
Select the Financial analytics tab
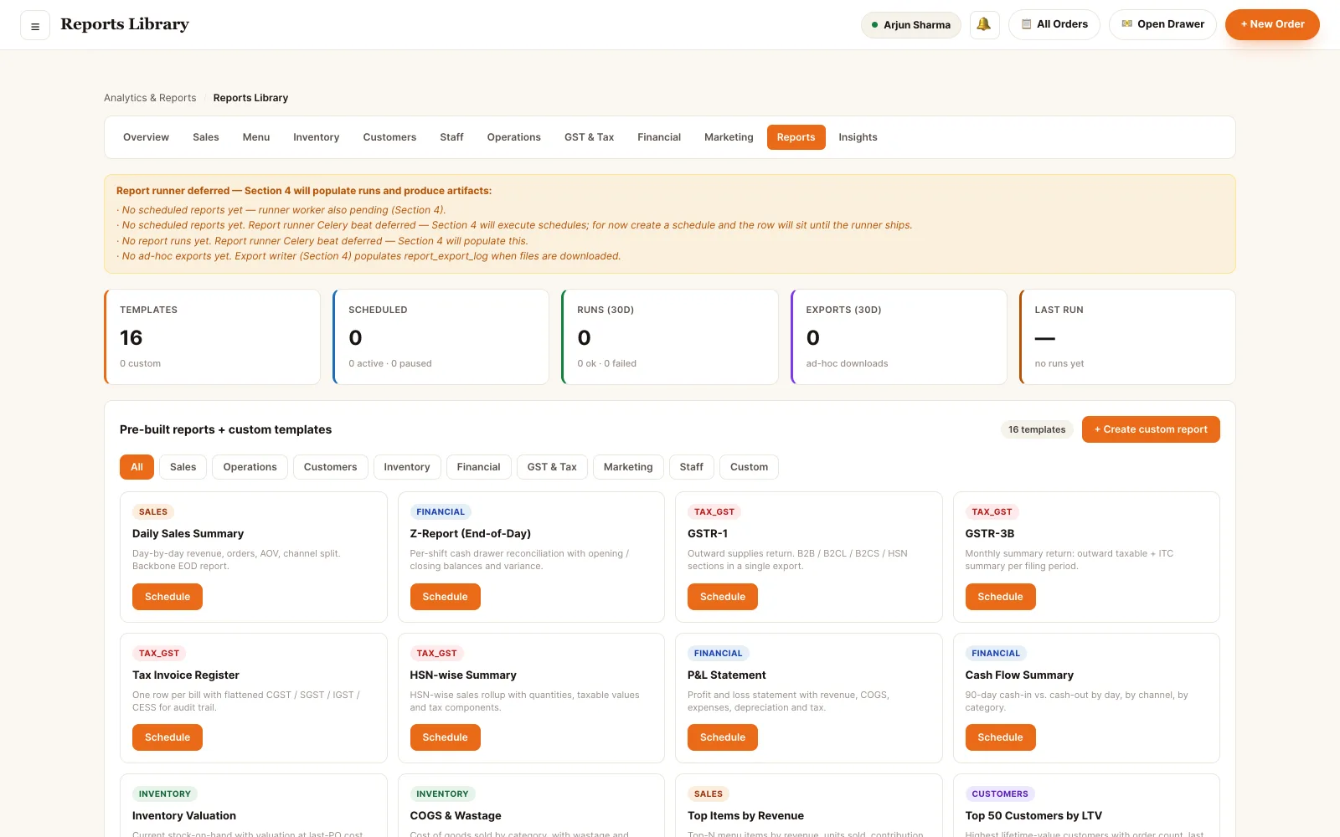coord(659,137)
